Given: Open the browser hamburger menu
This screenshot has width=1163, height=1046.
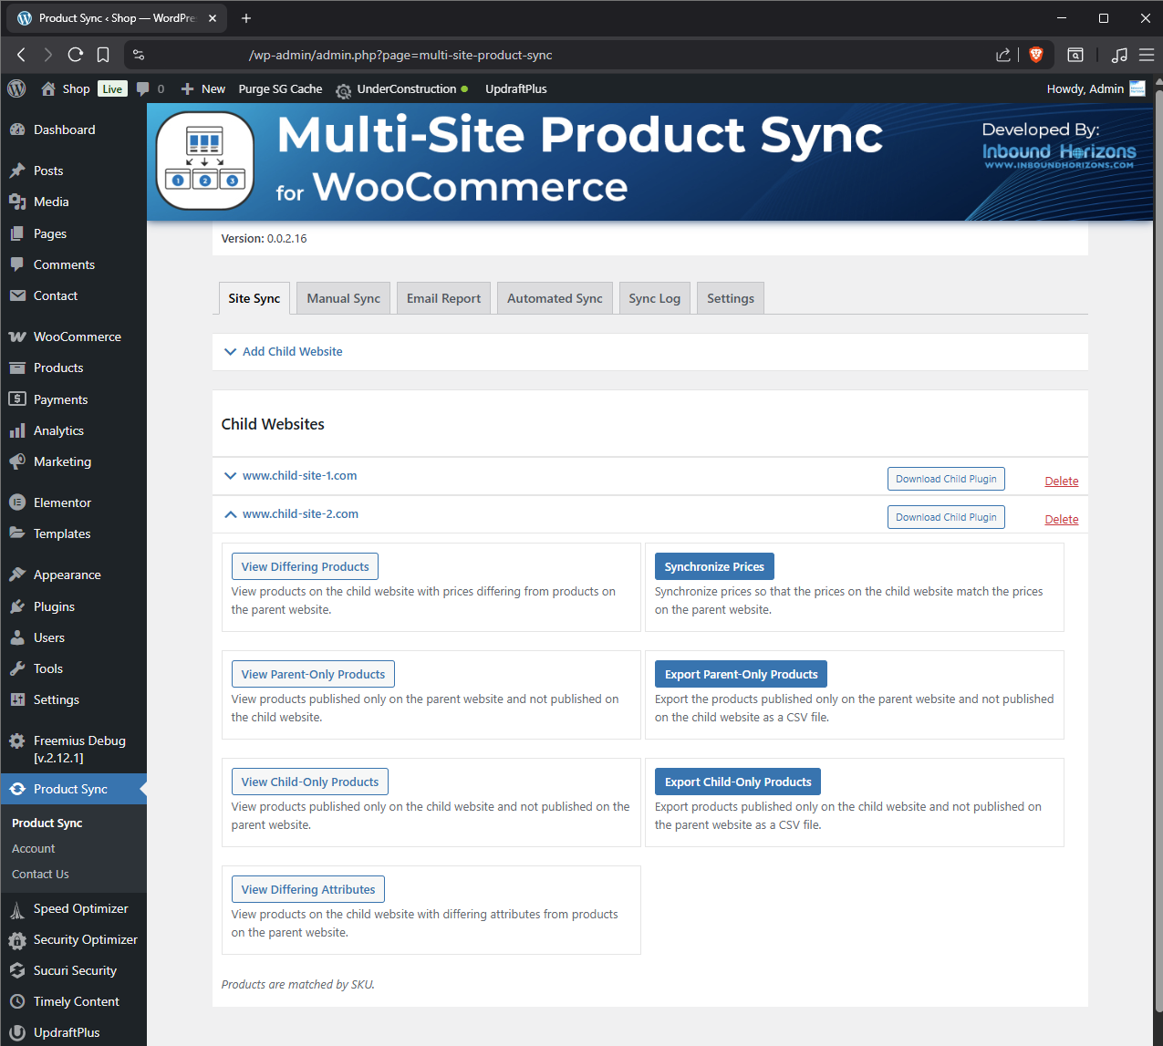Looking at the screenshot, I should (x=1147, y=55).
